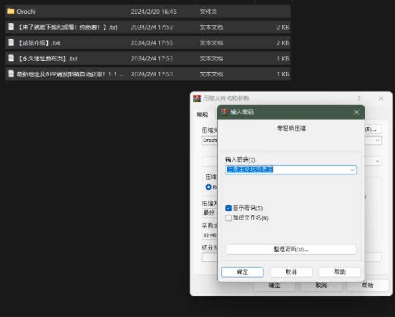The height and width of the screenshot is (317, 395).
Task: Close the 压缩文件名和参数 window
Action: (381, 98)
